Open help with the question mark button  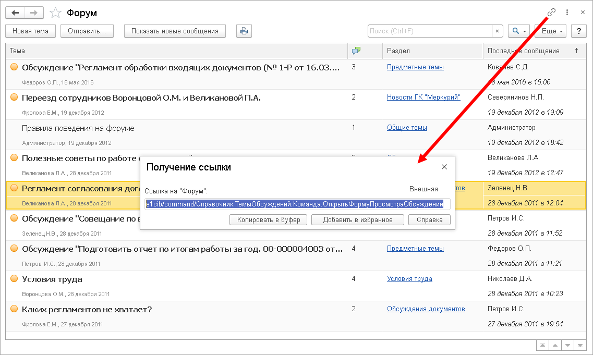click(578, 31)
